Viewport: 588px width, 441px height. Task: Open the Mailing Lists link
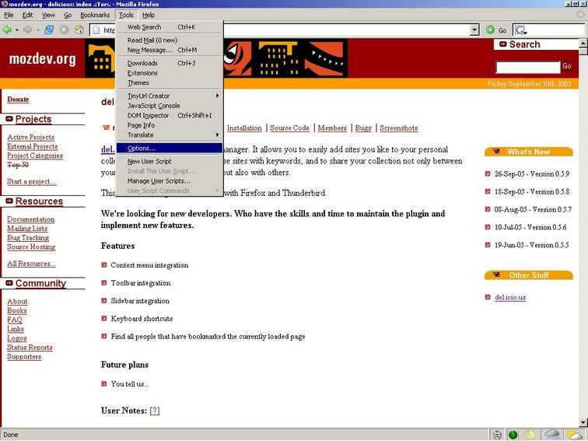pyautogui.click(x=27, y=229)
